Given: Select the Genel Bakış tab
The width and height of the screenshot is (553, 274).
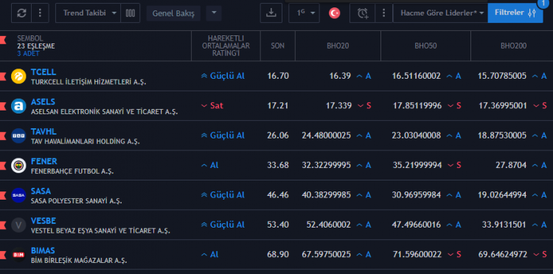Looking at the screenshot, I should click(x=173, y=13).
